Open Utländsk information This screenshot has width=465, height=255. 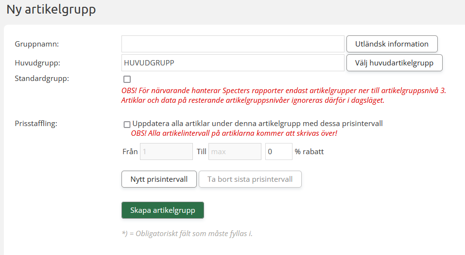[x=392, y=44]
